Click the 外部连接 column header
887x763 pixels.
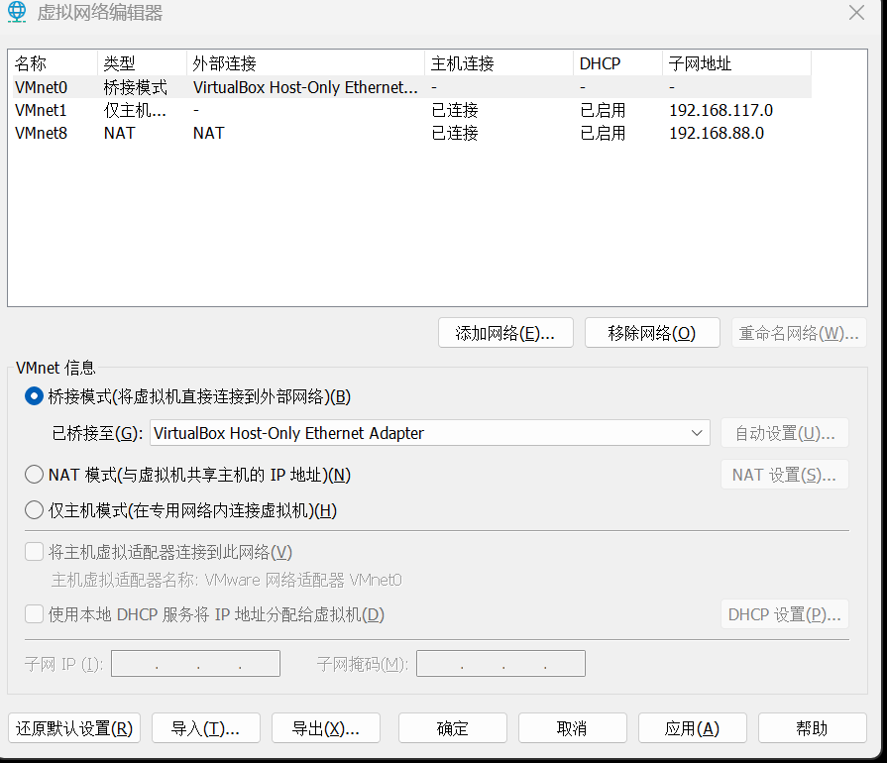pos(306,63)
